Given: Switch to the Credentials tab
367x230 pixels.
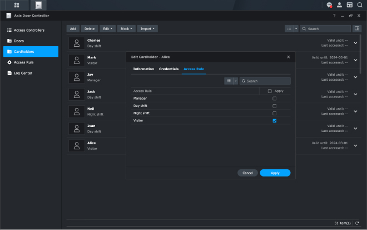Looking at the screenshot, I should (x=168, y=68).
